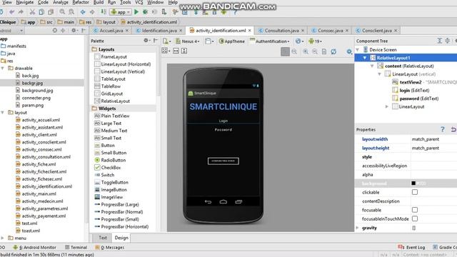The width and height of the screenshot is (457, 257).
Task: Open the Android Monitor tool window
Action: coord(35,248)
